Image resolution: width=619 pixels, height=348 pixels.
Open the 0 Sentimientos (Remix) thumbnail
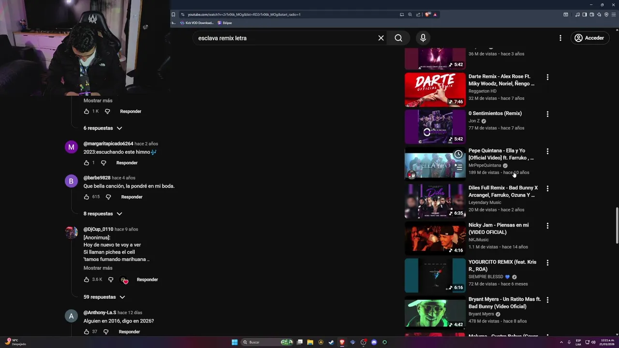coord(435,127)
